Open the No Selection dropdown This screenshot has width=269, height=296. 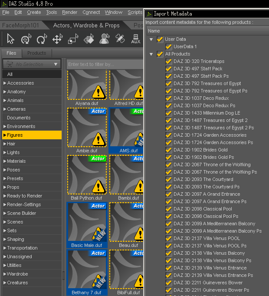point(32,64)
